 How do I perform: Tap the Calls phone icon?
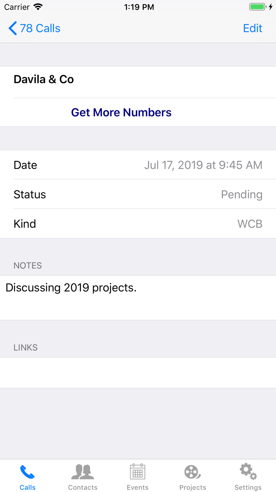27,472
